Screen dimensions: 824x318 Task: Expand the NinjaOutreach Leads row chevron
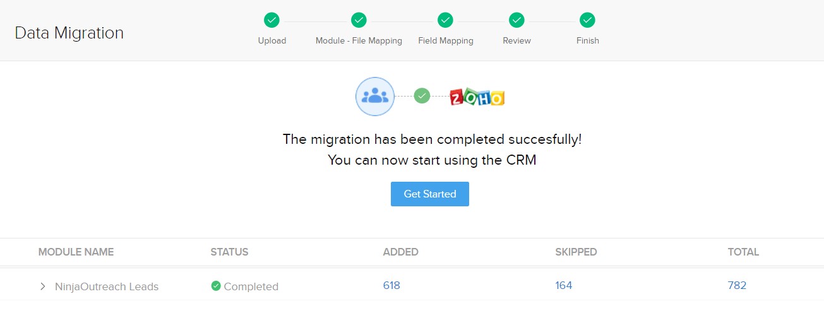(43, 286)
